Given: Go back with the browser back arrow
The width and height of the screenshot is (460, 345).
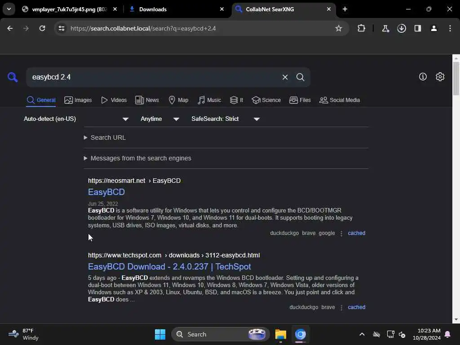Looking at the screenshot, I should (10, 28).
